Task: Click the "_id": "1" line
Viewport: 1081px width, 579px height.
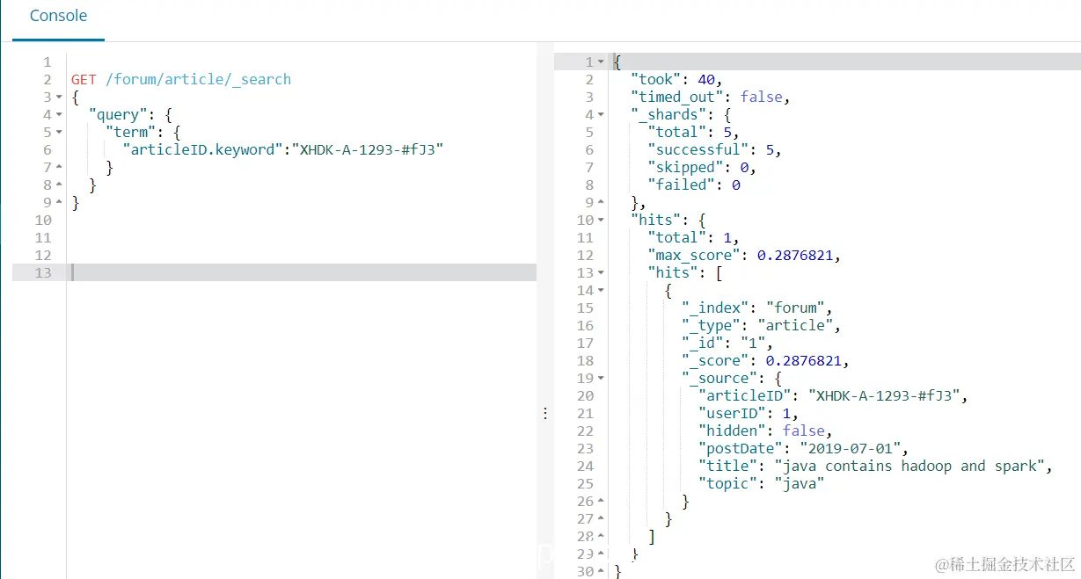Action: [727, 343]
